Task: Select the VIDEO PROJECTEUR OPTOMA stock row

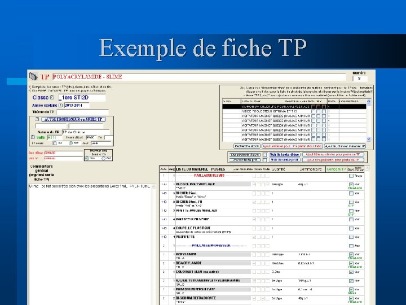Action: [x=294, y=111]
